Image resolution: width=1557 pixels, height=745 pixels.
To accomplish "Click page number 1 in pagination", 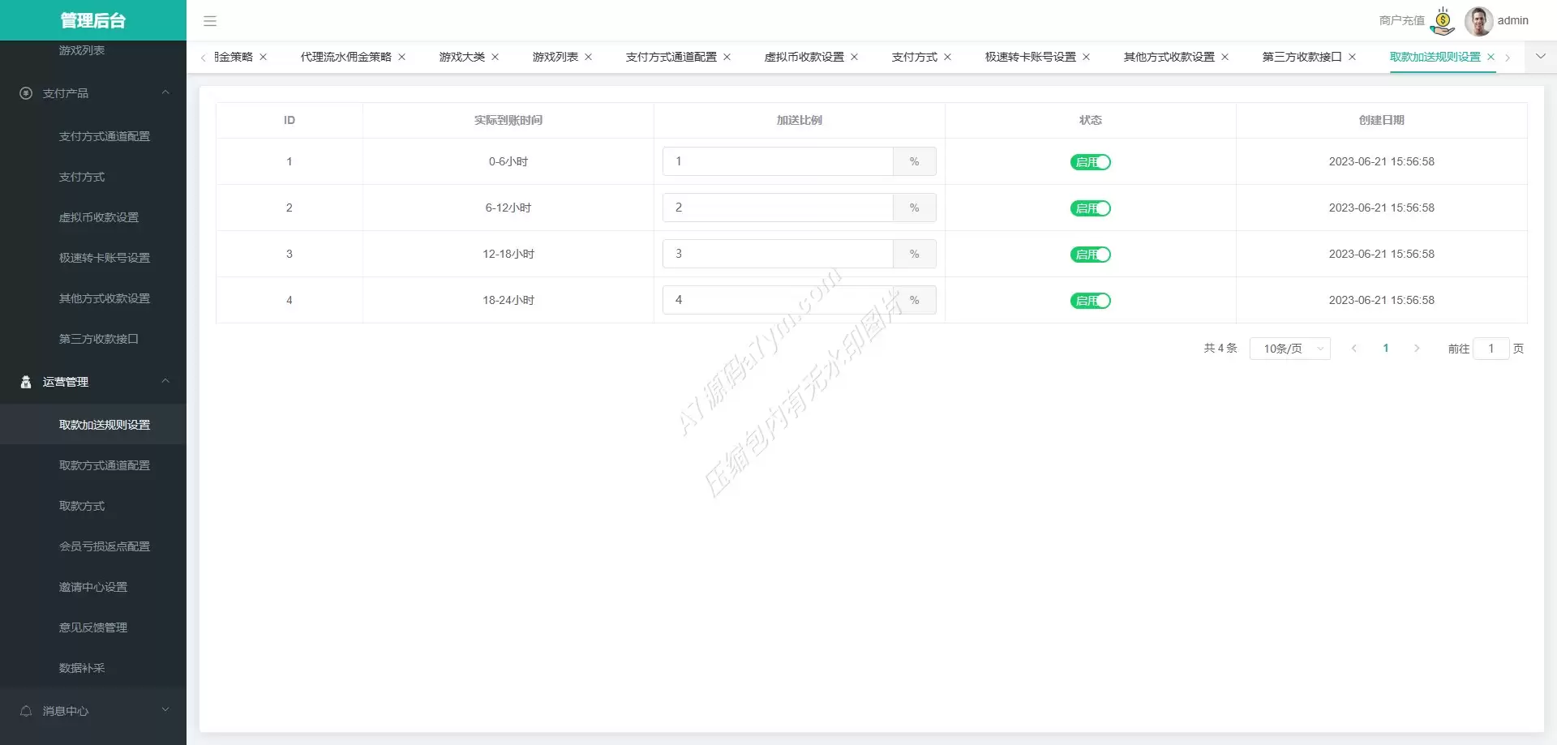I will coord(1386,349).
